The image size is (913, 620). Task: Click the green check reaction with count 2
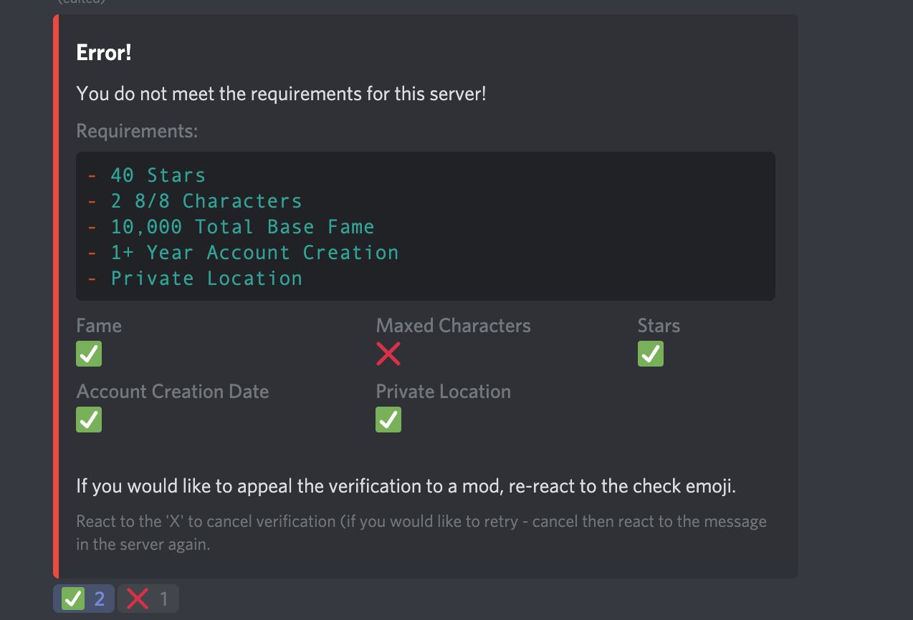[83, 599]
